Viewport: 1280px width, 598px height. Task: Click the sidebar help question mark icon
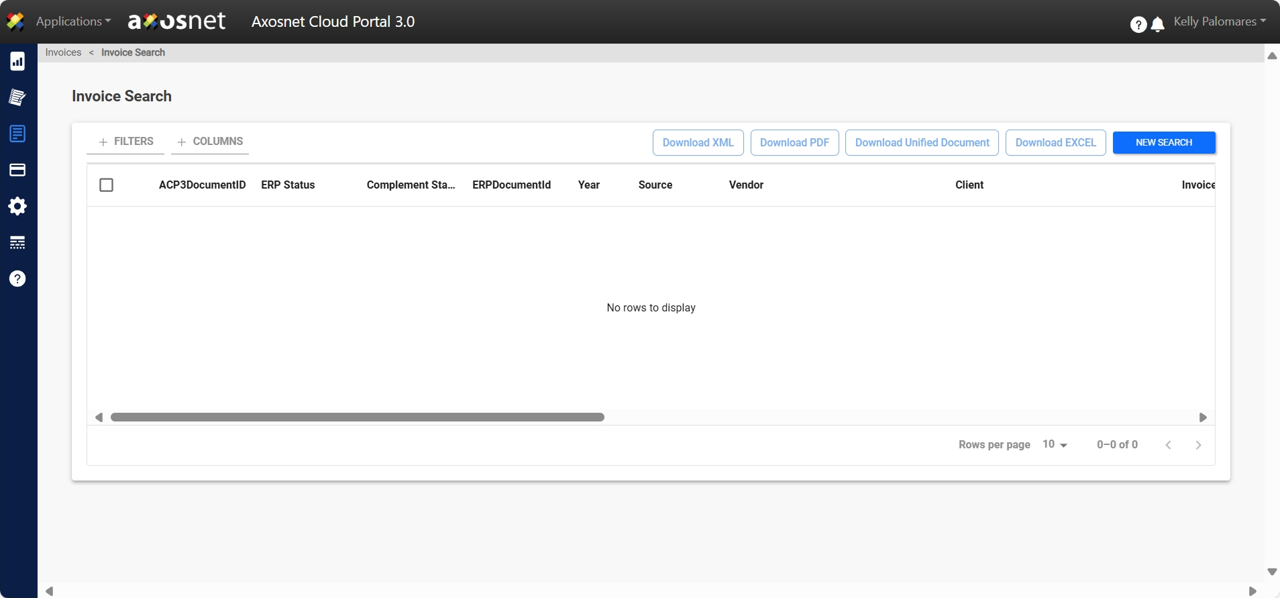click(17, 279)
